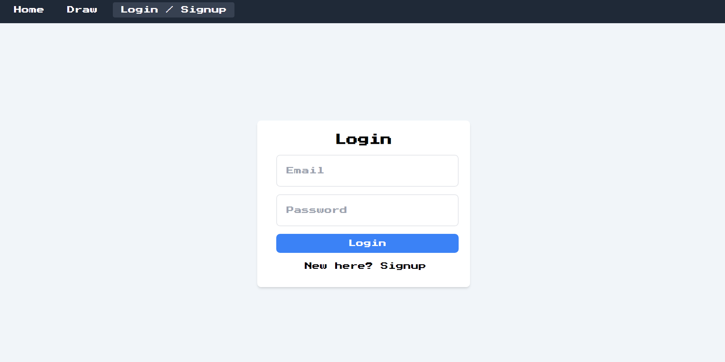The image size is (725, 362).
Task: Click the word Login in the navbar
Action: click(139, 10)
